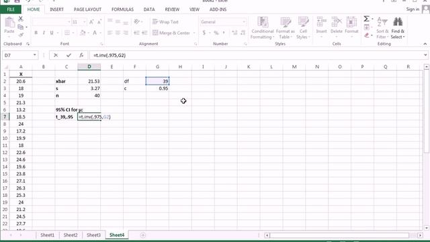Switch to the INSERT tab
Image resolution: width=430 pixels, height=242 pixels.
pyautogui.click(x=56, y=9)
